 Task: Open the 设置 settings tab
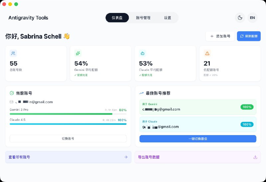click(168, 18)
